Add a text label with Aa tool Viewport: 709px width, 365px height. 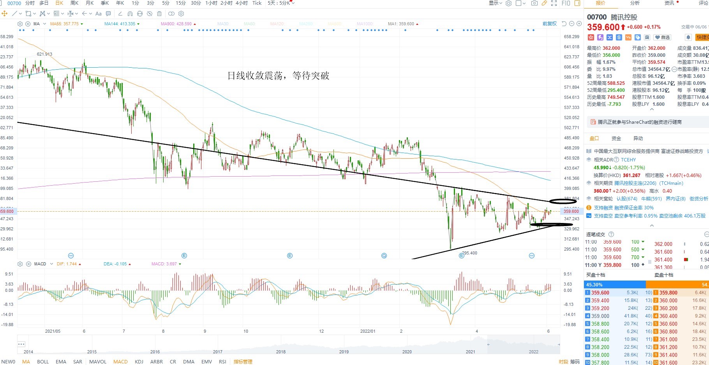click(x=99, y=14)
